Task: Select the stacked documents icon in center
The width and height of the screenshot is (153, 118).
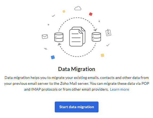Action: click(77, 37)
